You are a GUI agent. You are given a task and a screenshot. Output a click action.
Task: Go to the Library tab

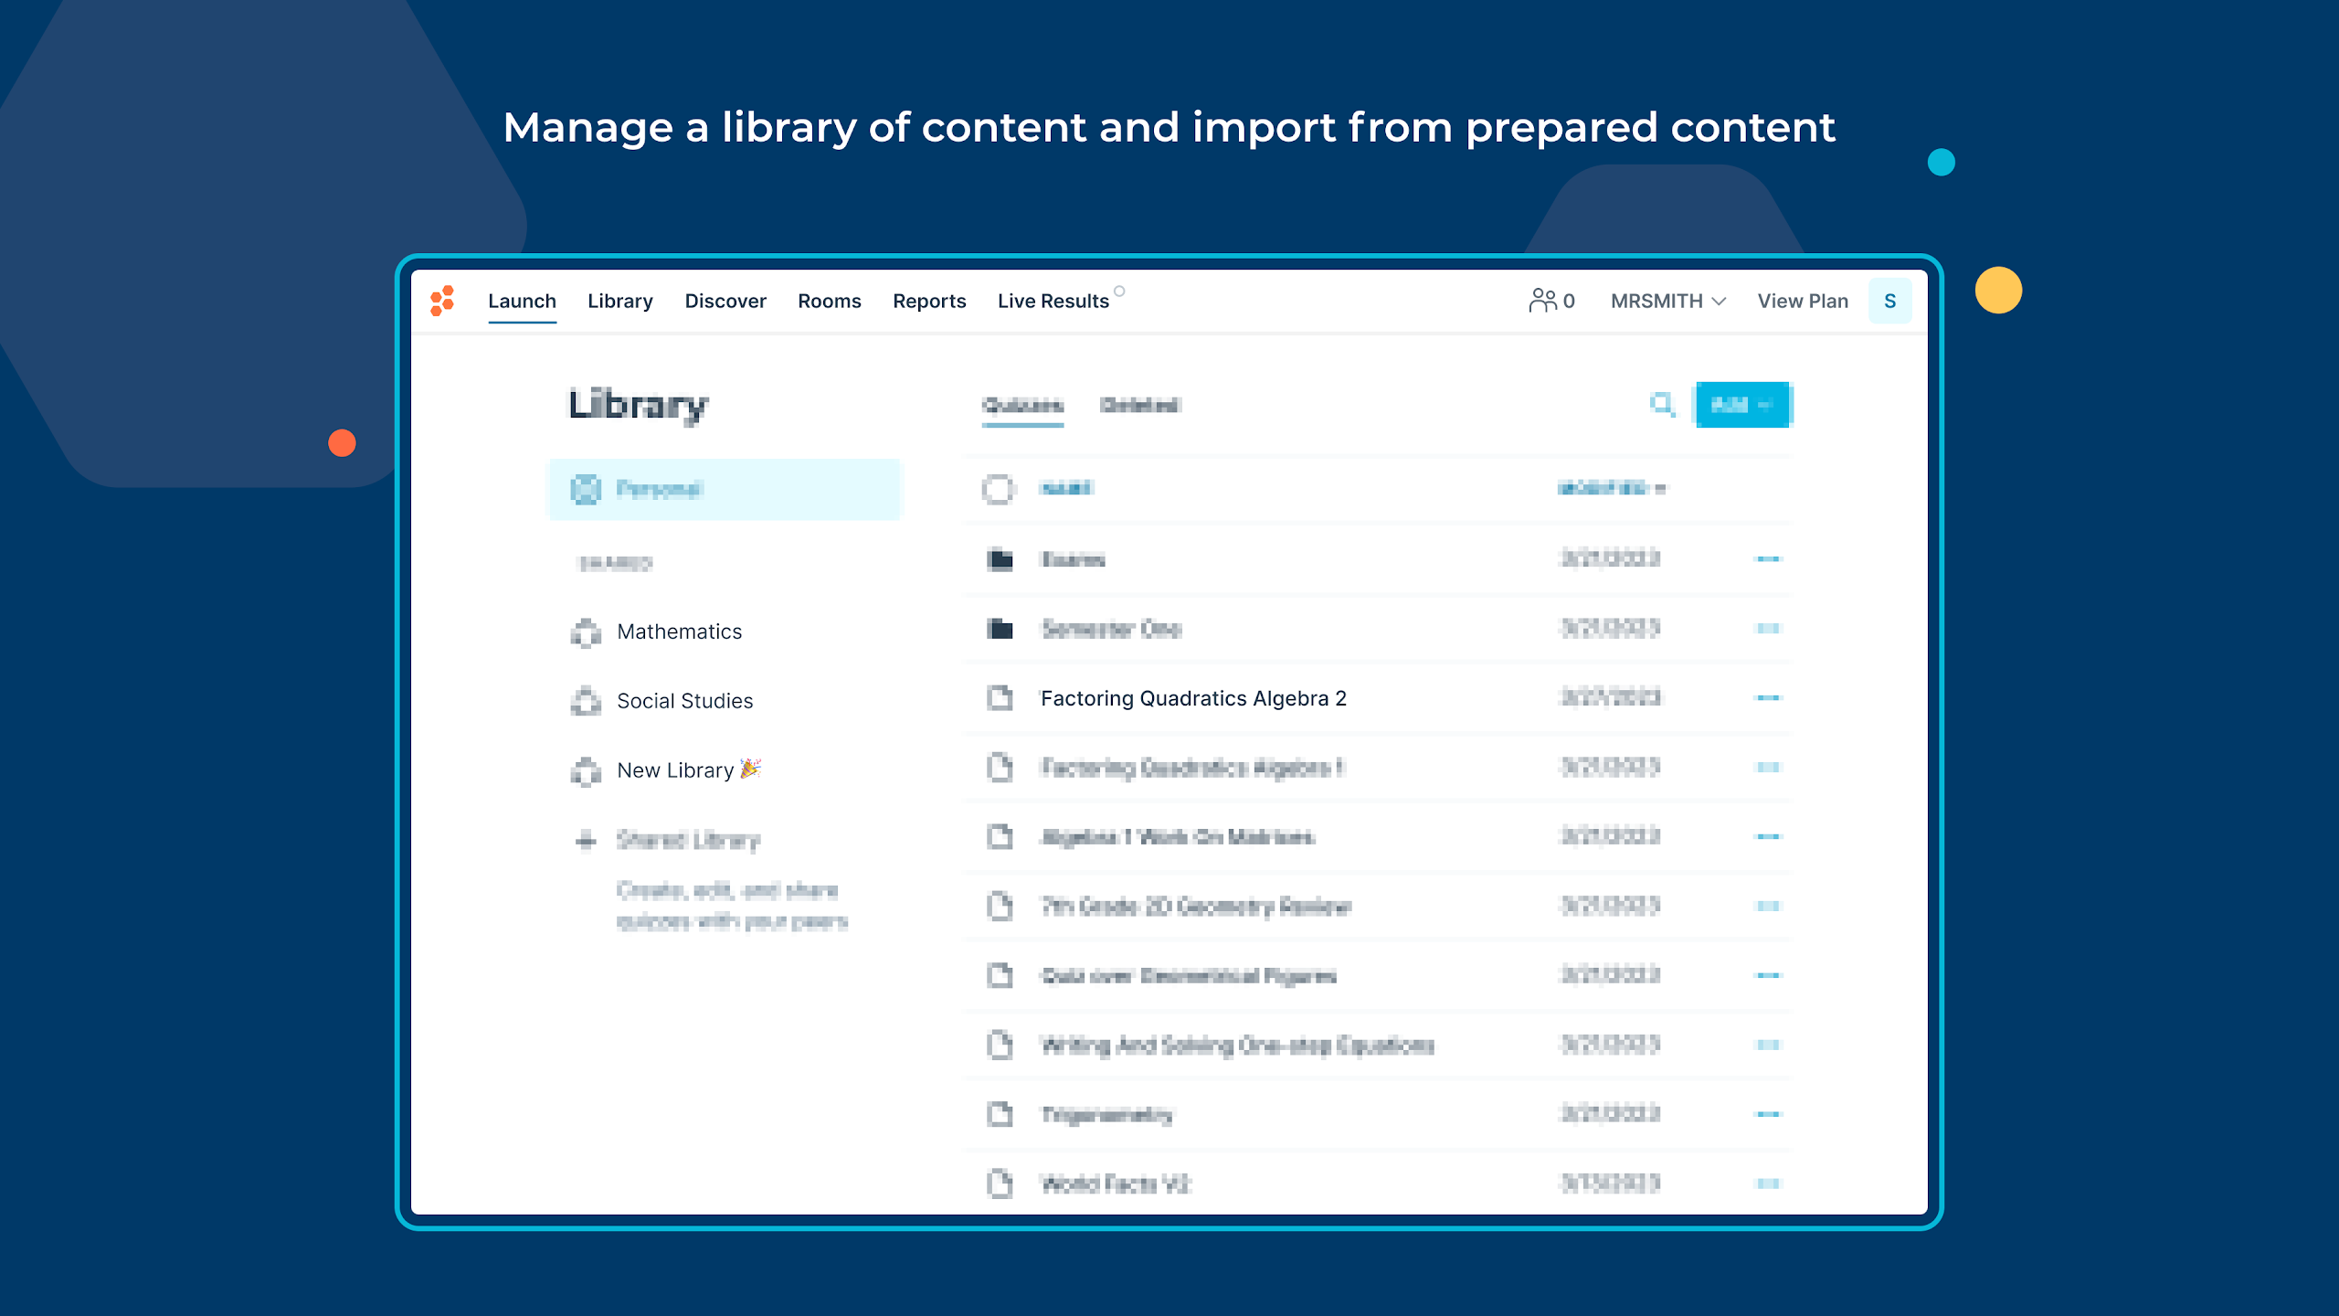(620, 301)
